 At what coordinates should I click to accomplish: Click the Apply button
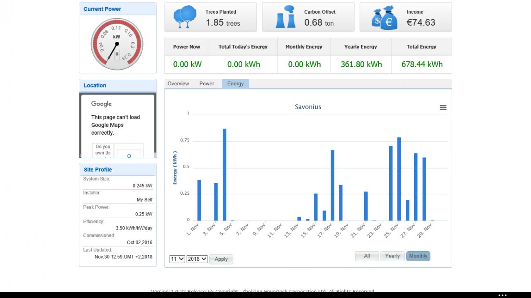click(x=221, y=259)
